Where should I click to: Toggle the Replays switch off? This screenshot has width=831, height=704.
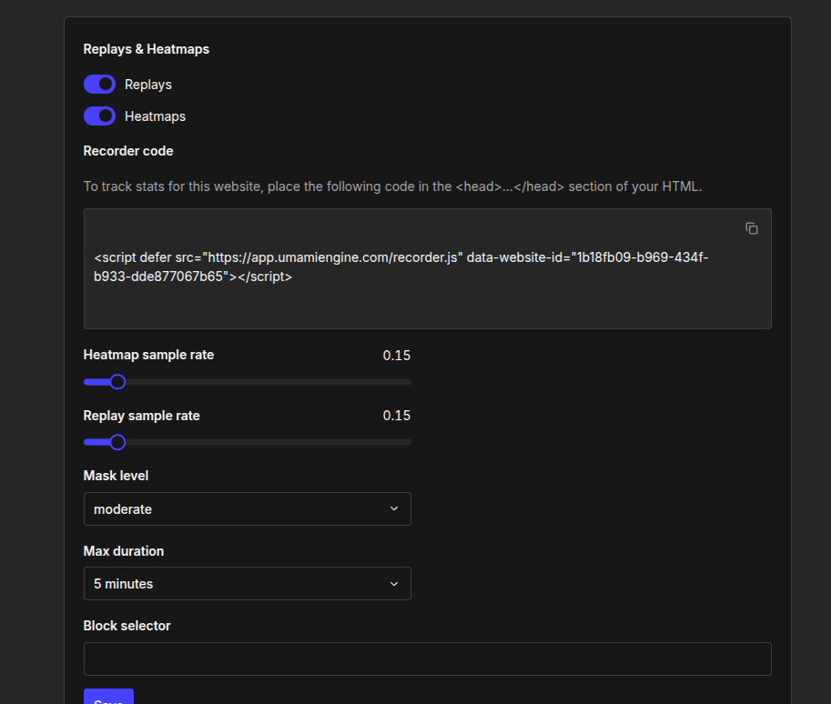[x=99, y=85]
